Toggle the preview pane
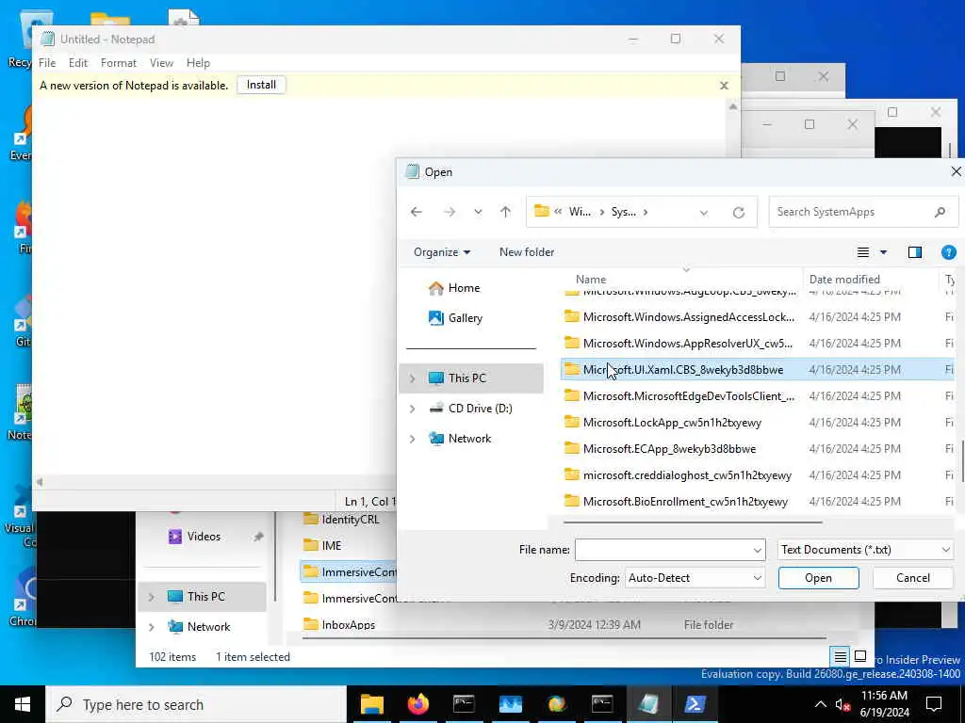Image resolution: width=965 pixels, height=723 pixels. [x=914, y=252]
